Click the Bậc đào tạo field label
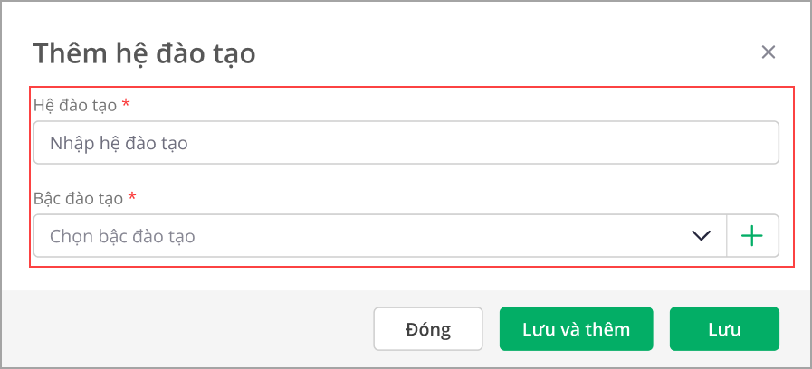 pyautogui.click(x=78, y=197)
